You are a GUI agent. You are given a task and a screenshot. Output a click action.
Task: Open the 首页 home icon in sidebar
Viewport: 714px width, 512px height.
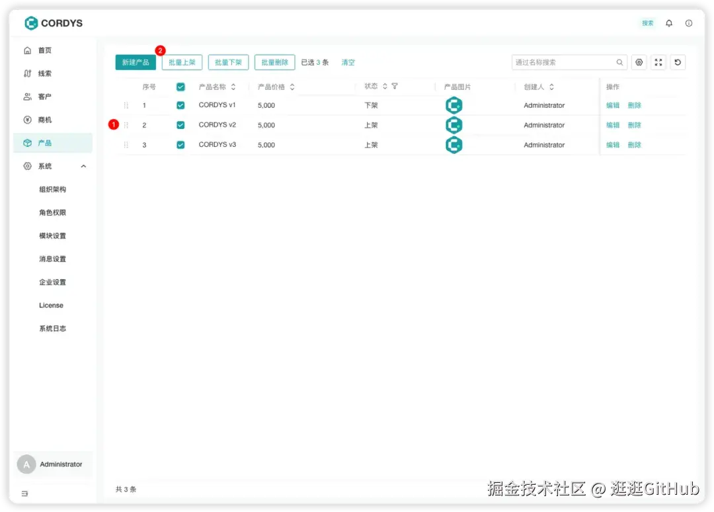pos(27,50)
